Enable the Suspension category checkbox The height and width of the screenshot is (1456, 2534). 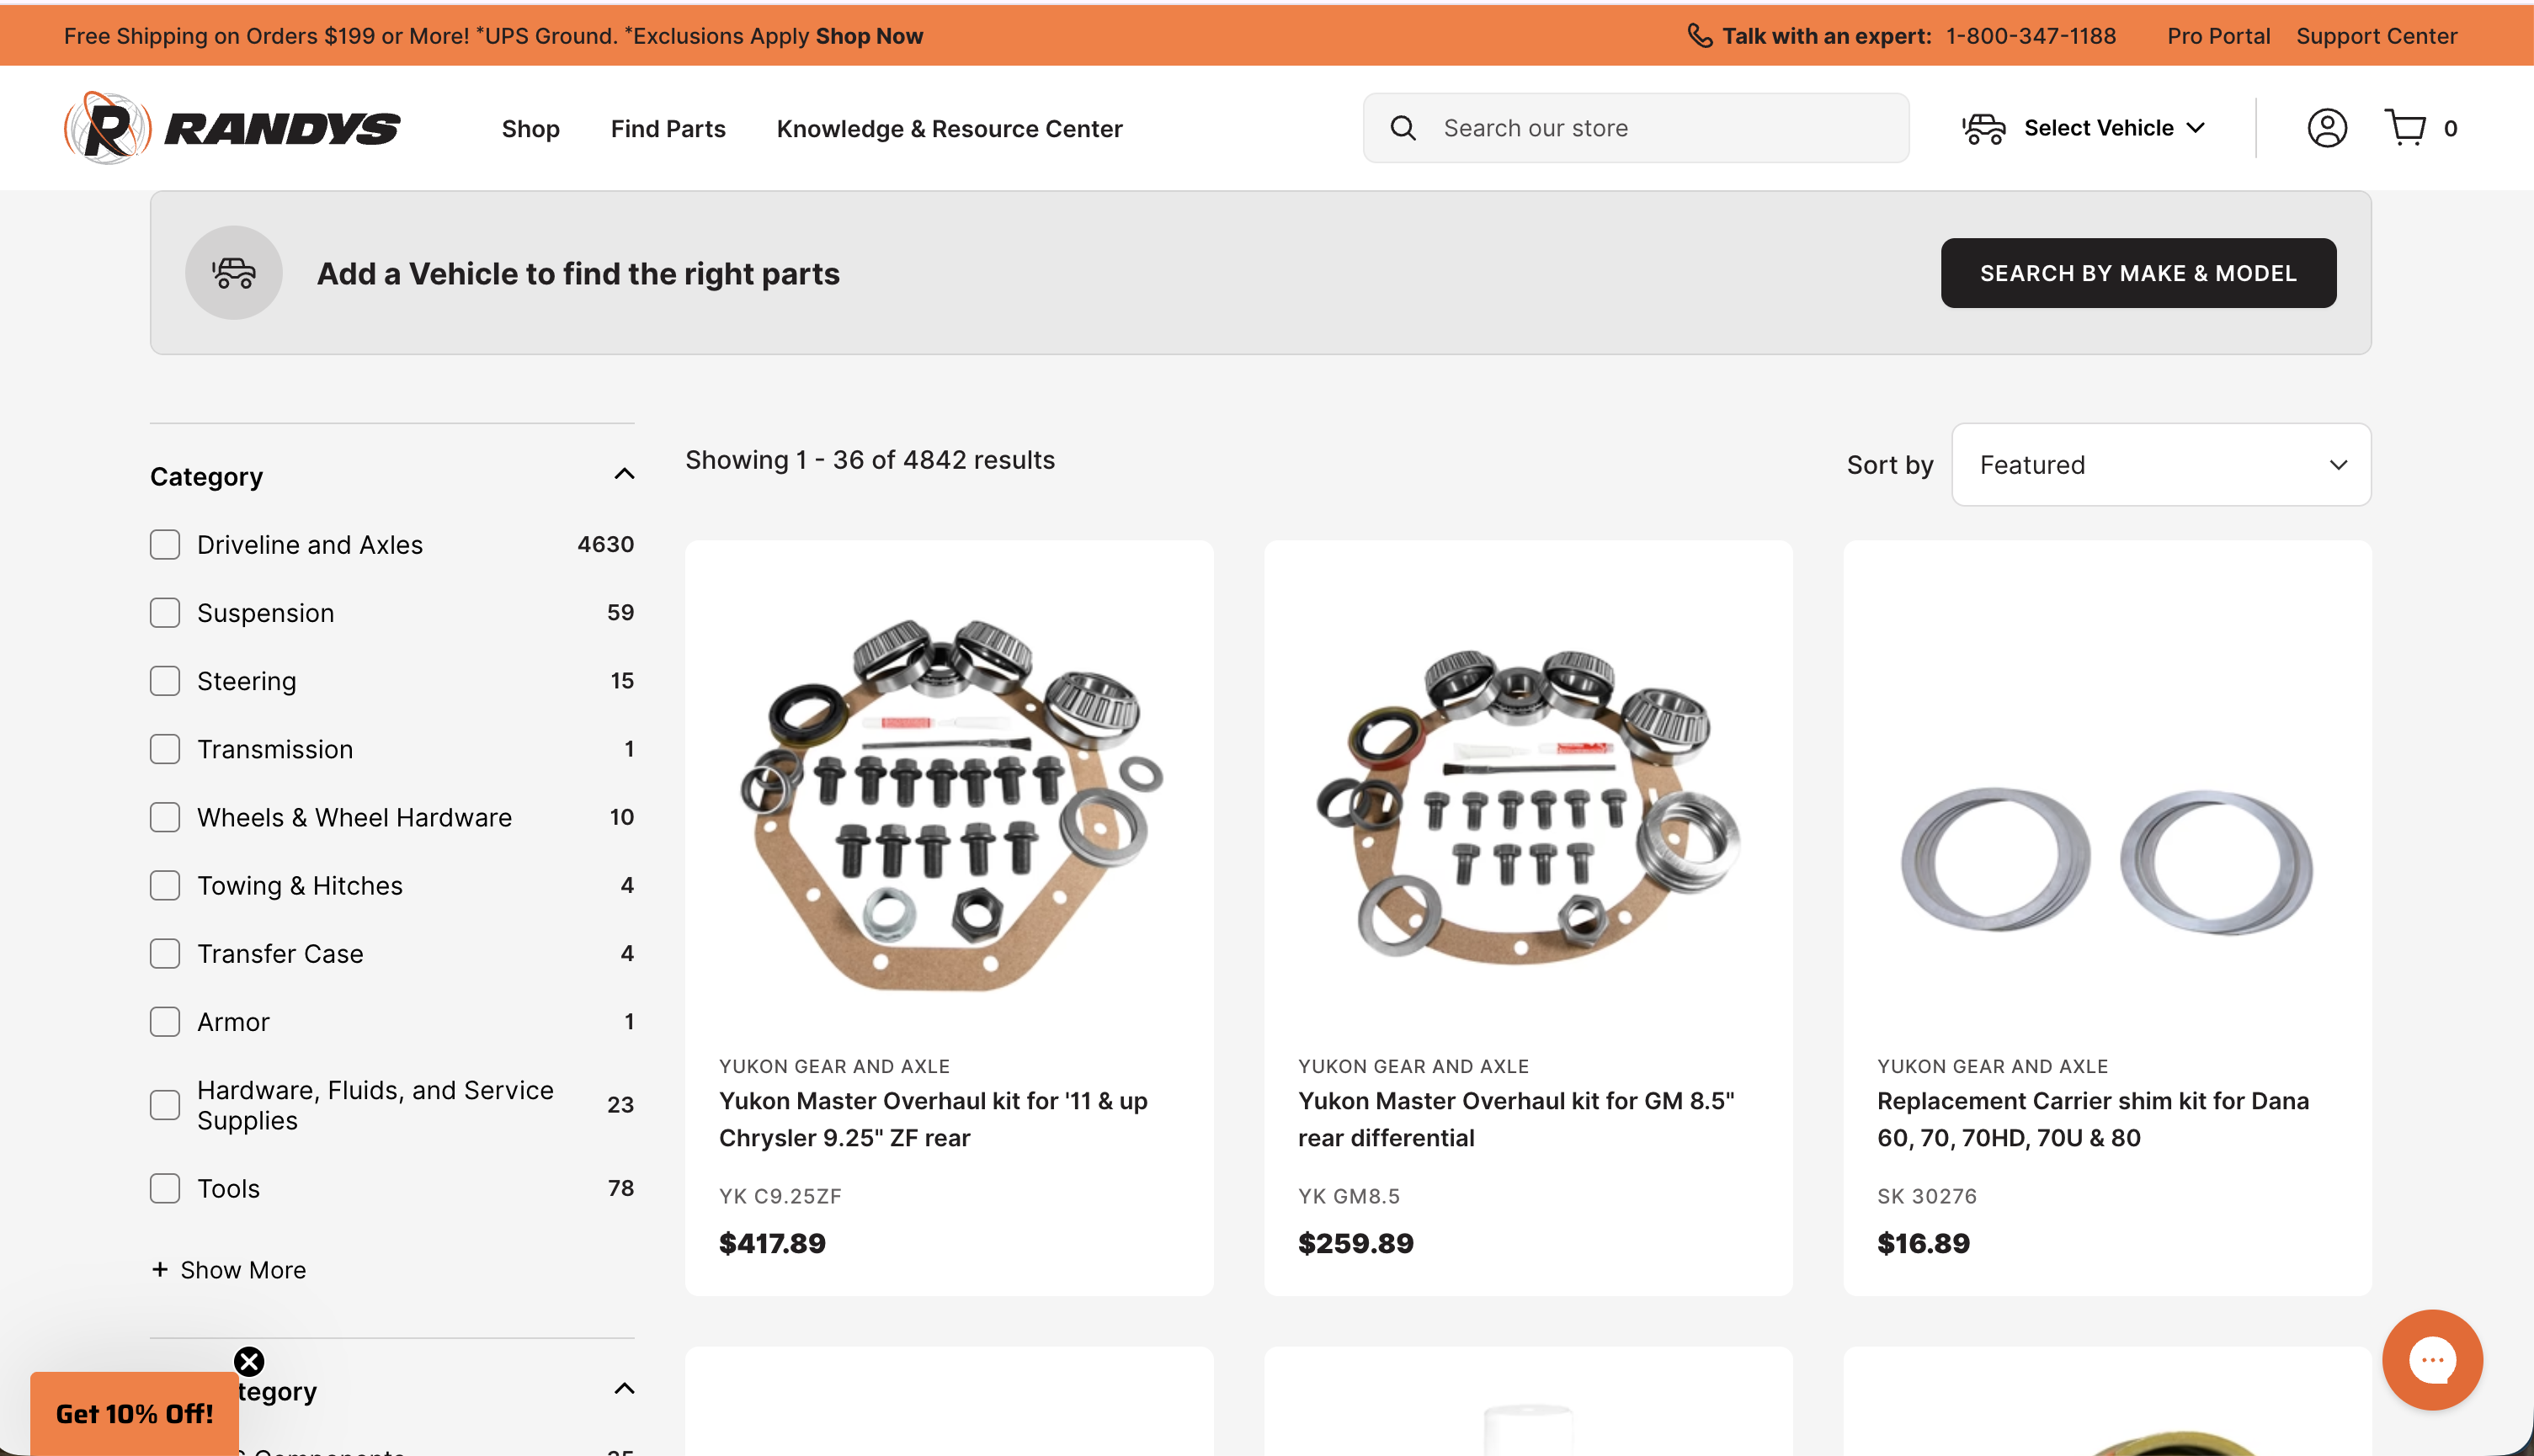point(165,613)
